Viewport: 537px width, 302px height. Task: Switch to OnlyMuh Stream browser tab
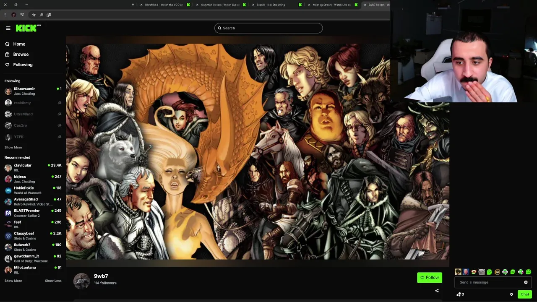(x=220, y=5)
